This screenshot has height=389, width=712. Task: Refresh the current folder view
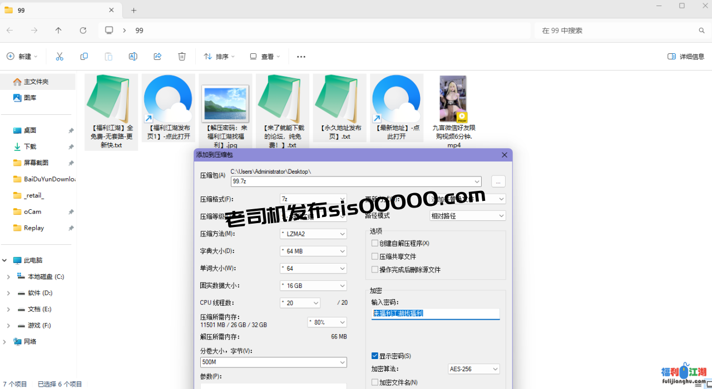tap(83, 31)
